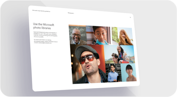
Task: Select the photo of the man in a blue shirt
Action: (x=113, y=72)
